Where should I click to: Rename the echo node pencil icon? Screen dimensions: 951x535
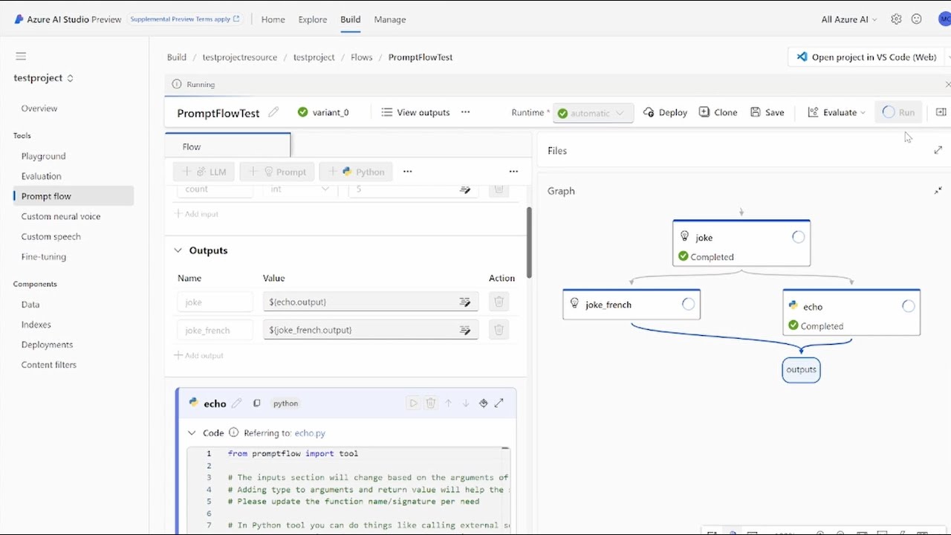click(x=236, y=403)
